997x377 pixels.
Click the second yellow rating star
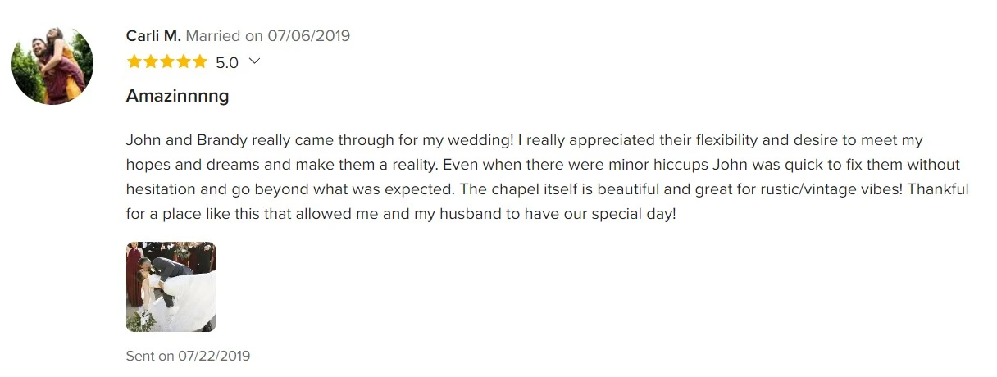click(x=151, y=61)
